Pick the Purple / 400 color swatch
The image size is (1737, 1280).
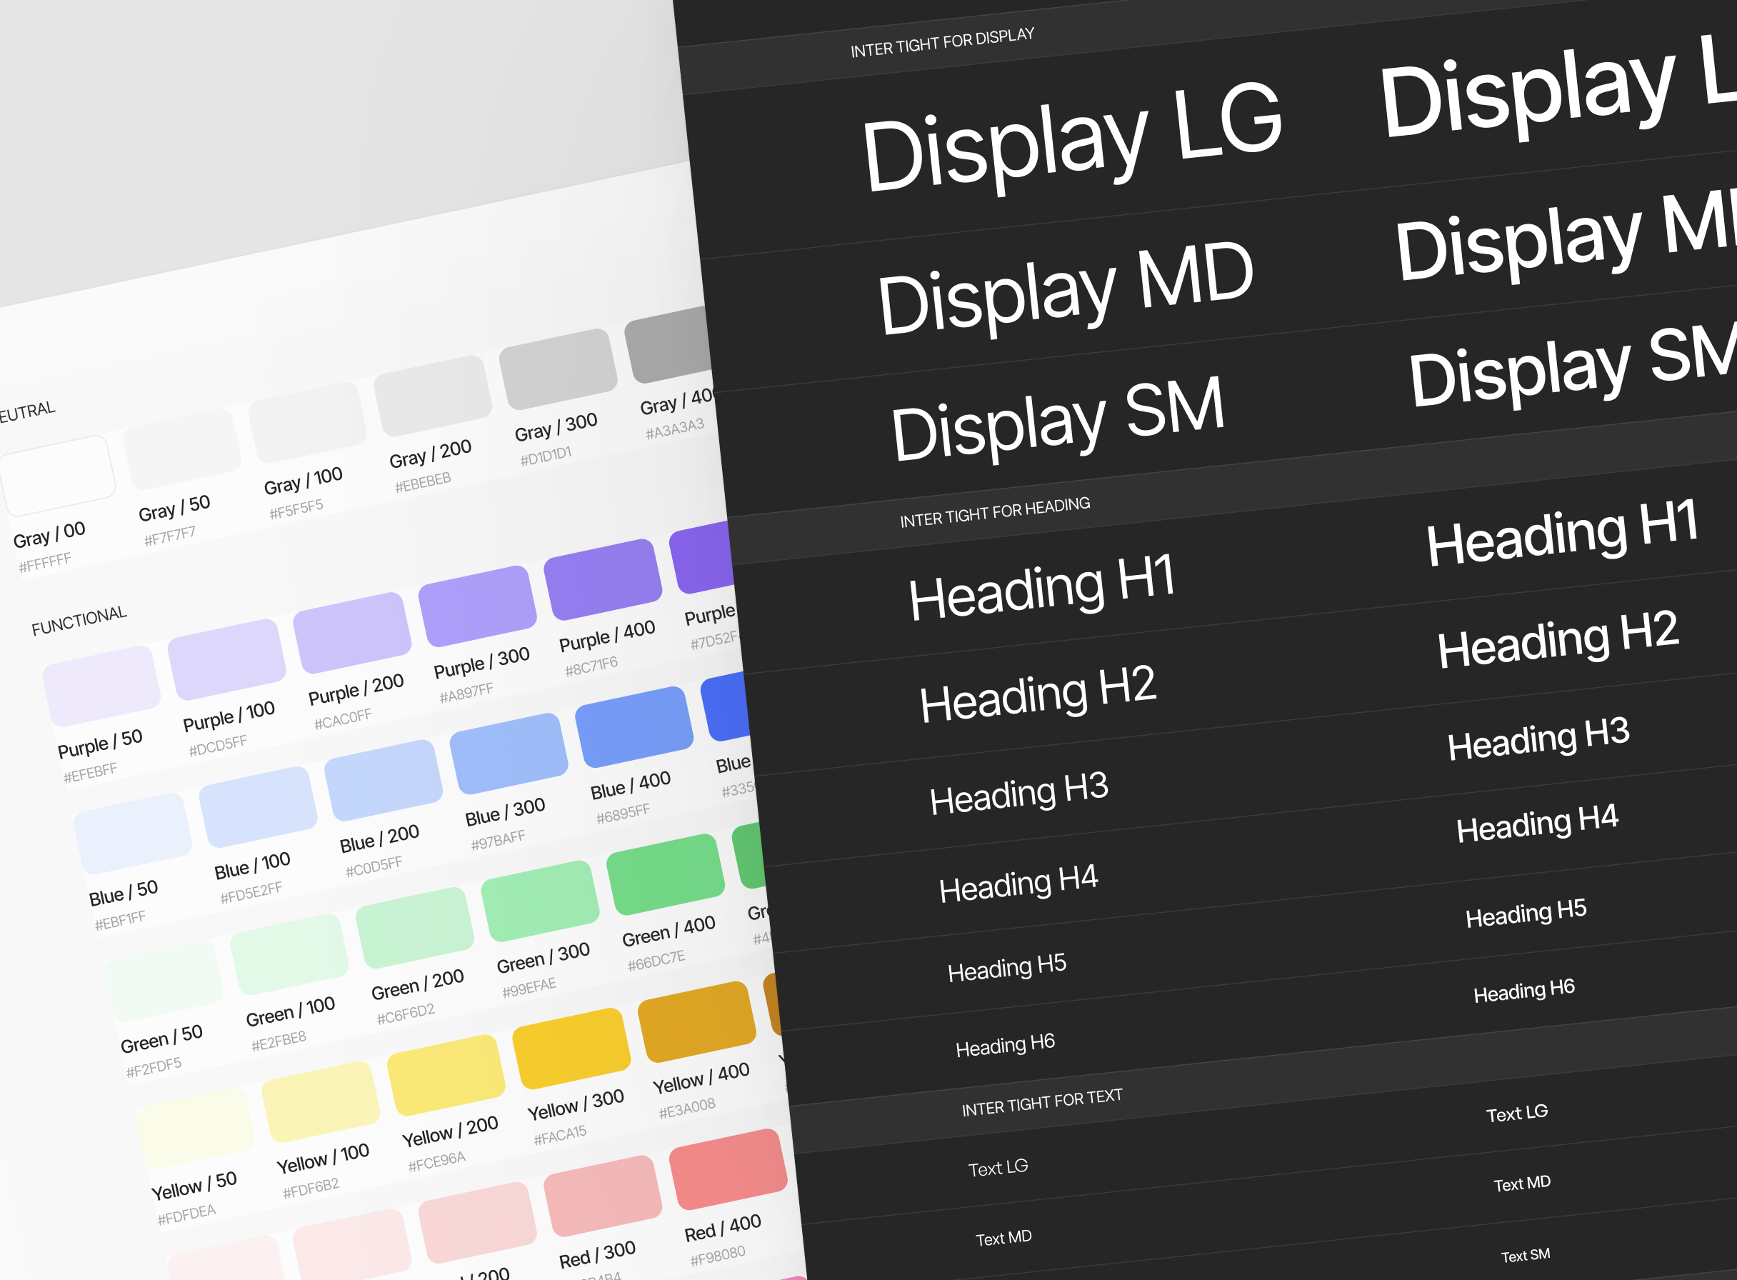click(603, 579)
